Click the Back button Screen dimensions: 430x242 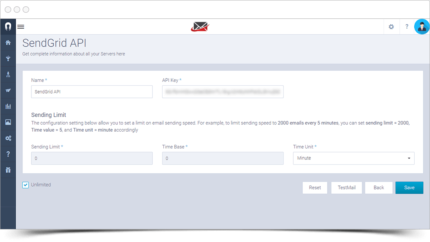[379, 188]
